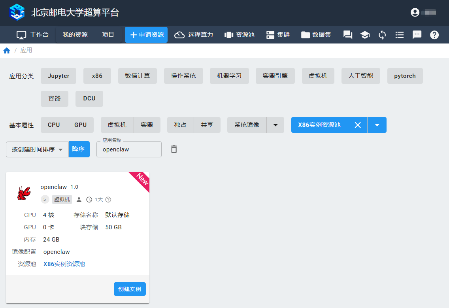Filter by DCU category
This screenshot has width=449, height=308.
89,98
